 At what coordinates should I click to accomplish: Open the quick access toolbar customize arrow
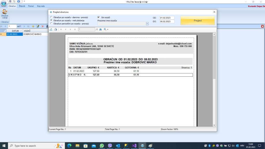click(x=24, y=1)
